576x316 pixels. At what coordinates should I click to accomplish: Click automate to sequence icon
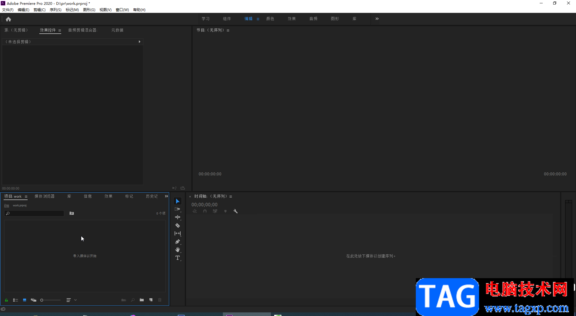124,300
